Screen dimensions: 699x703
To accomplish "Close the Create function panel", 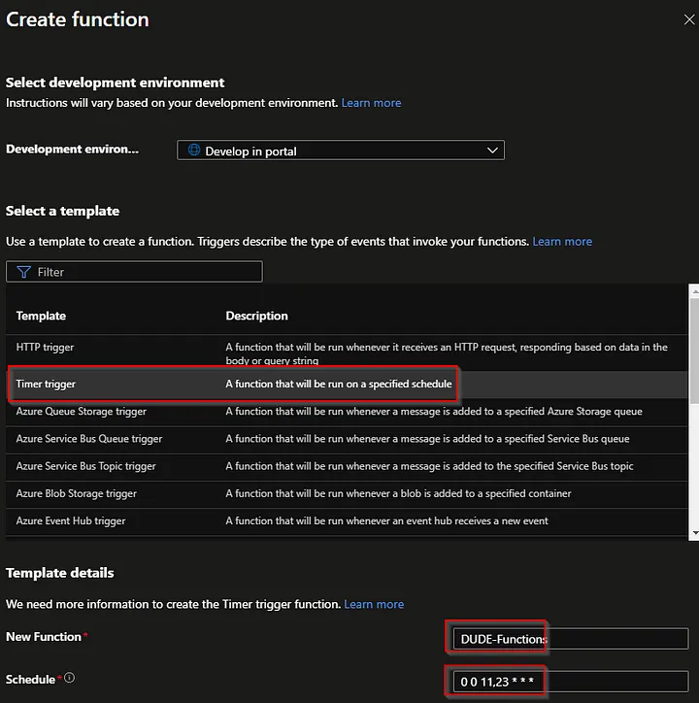I will (x=689, y=18).
